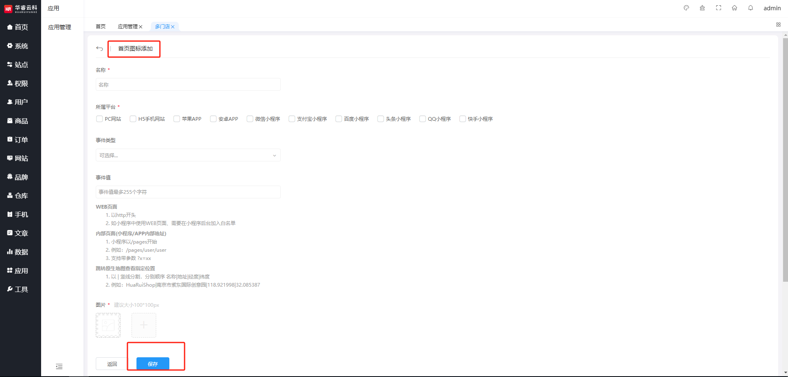Open 应用管理 submenu in sidebar
788x377 pixels.
(60, 27)
